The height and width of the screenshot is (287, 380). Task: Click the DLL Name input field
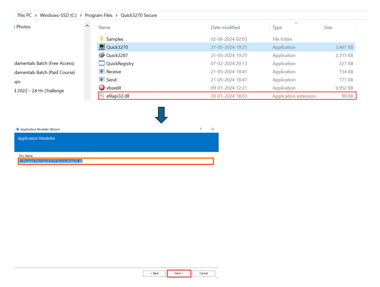[116, 161]
